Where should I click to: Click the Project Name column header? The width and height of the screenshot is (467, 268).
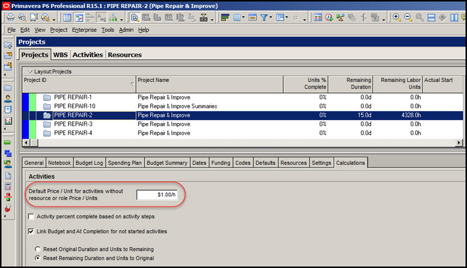(x=210, y=84)
